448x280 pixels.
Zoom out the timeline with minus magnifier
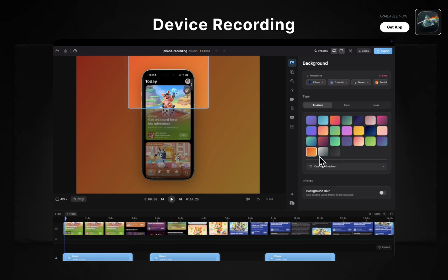tap(370, 214)
